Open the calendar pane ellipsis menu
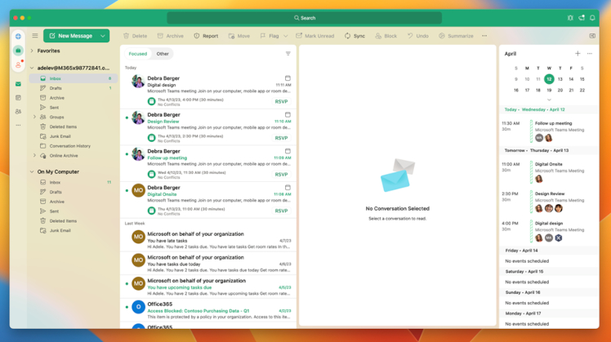 click(x=590, y=54)
